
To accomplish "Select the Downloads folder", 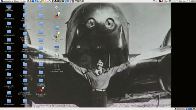I will [x=9, y=68].
